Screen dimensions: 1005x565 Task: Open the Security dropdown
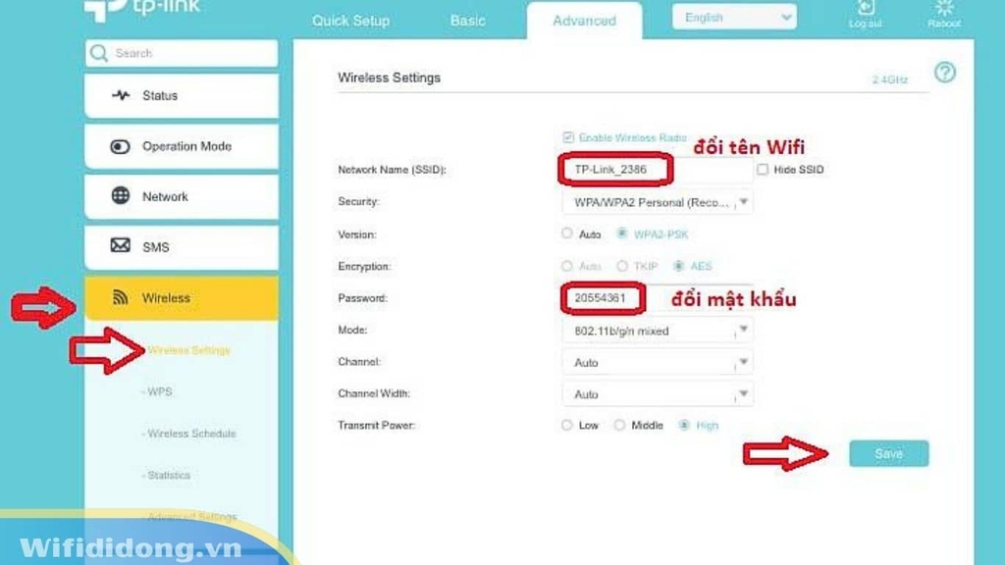[658, 202]
